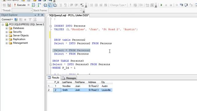Click the Object Explorer Stop icon
The height and width of the screenshot is (111, 197).
click(x=25, y=19)
